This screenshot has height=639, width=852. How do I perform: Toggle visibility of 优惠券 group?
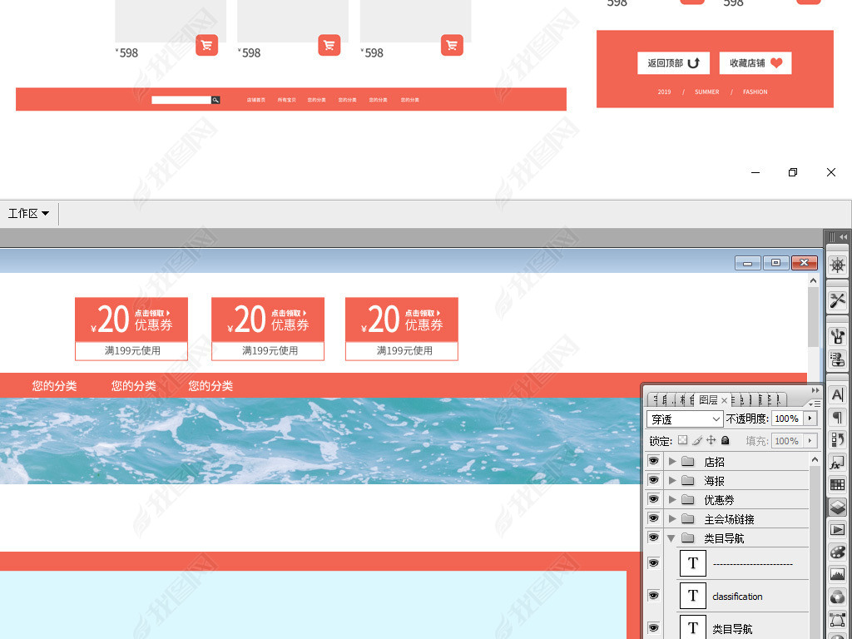tap(653, 499)
